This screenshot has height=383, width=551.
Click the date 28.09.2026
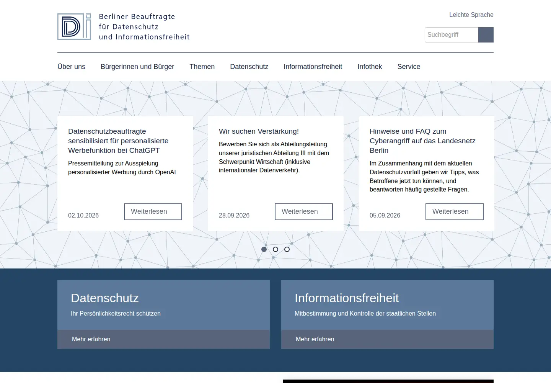tap(234, 216)
